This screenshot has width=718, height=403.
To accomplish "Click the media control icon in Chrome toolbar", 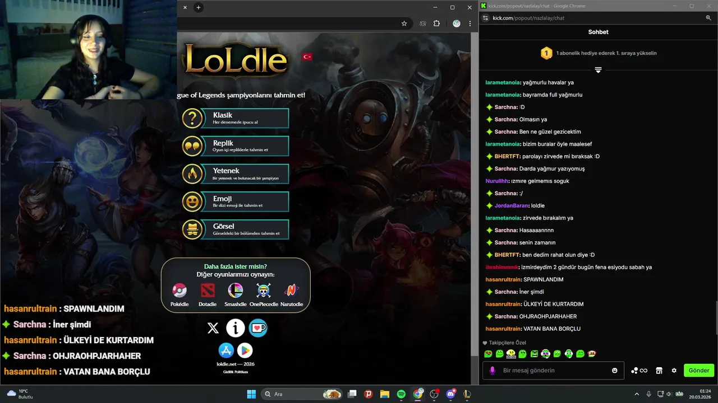I will tap(423, 24).
